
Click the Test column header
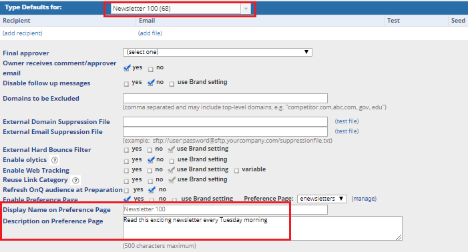click(393, 21)
